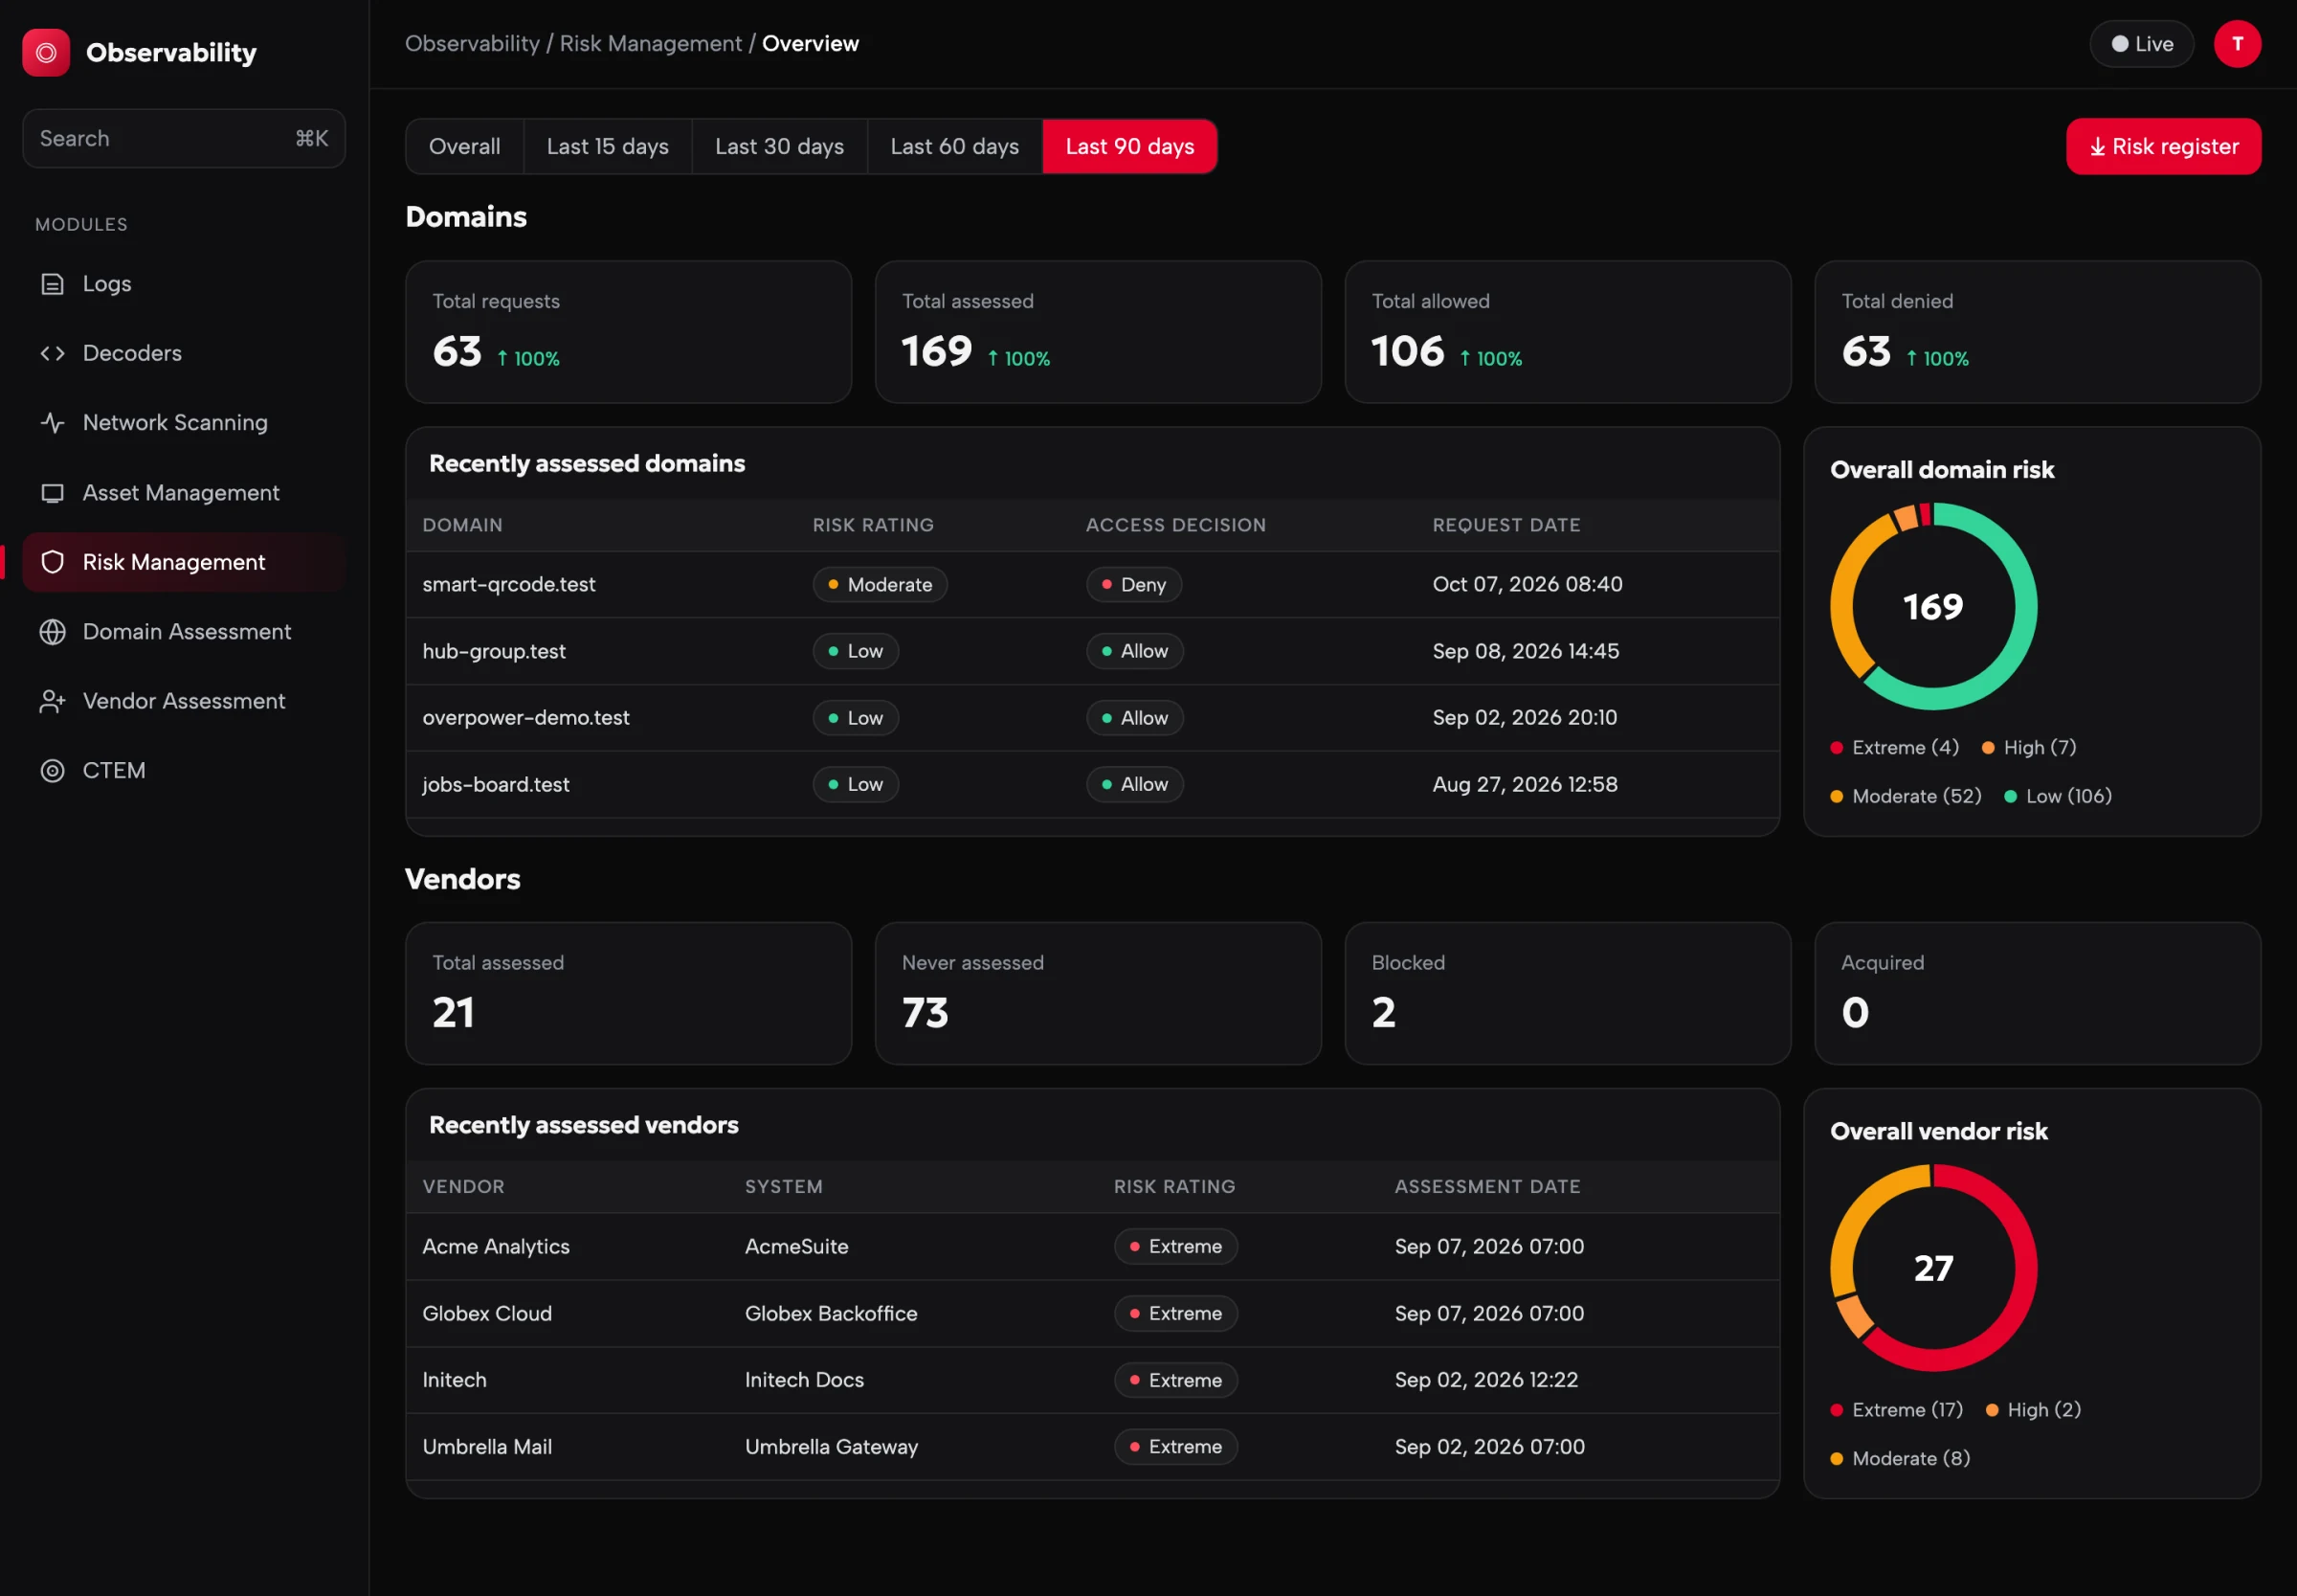Open the user avatar T
Screen dimensions: 2297x1596
pos(2237,44)
